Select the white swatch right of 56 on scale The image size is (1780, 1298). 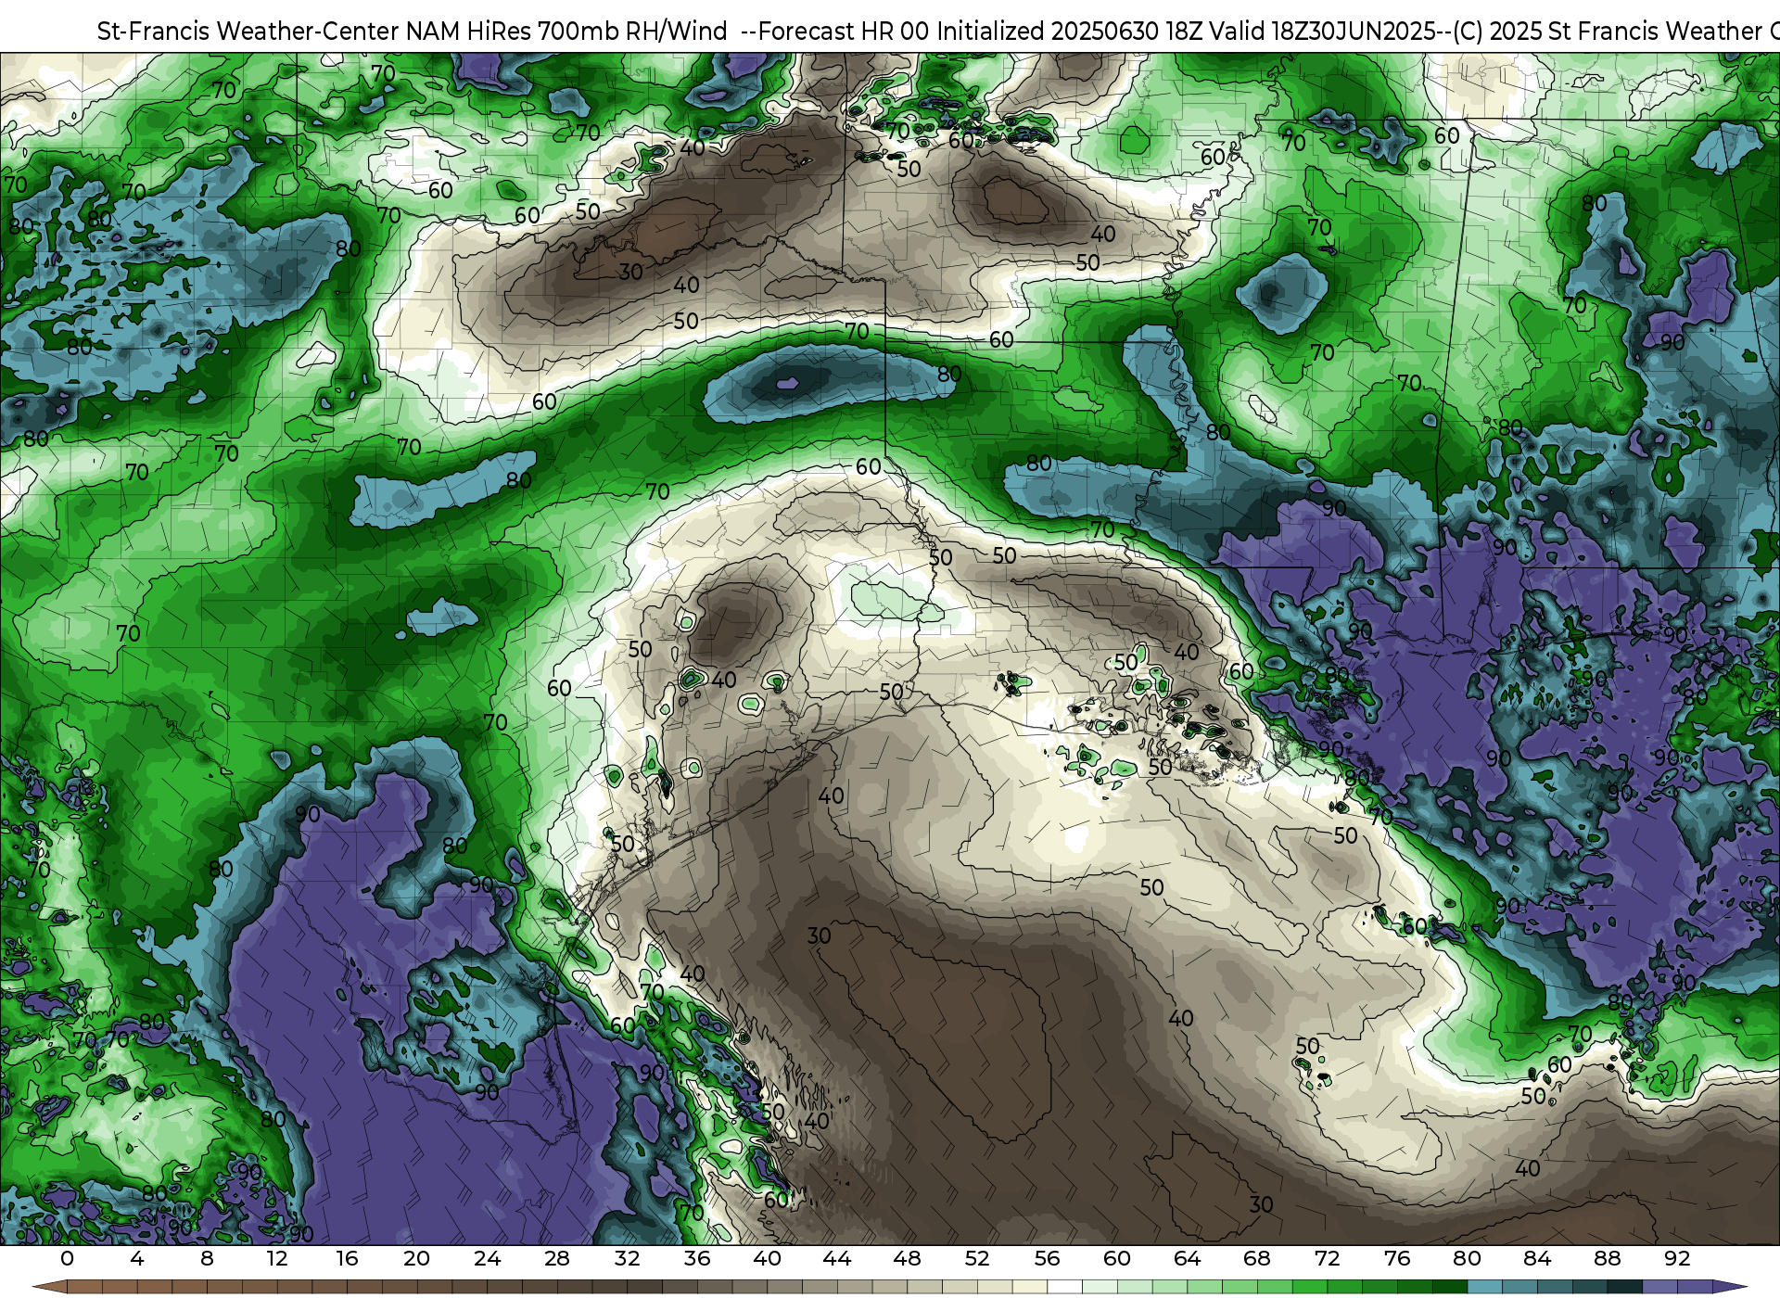tap(1064, 1287)
